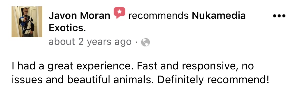Click the person in the mirror selfie avatar
300x110 pixels.
[27, 22]
